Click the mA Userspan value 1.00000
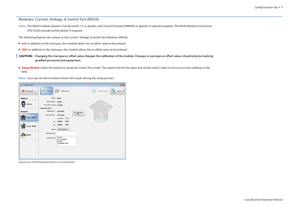Image resolution: width=293 pixels, height=207 pixels. click(60, 121)
